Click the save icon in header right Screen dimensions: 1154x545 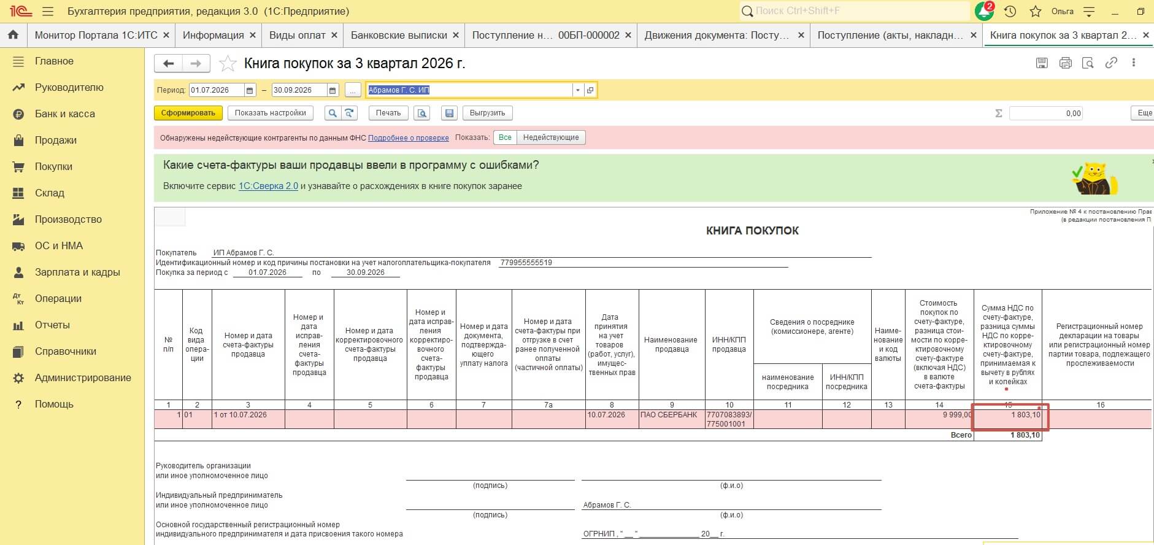(1042, 63)
